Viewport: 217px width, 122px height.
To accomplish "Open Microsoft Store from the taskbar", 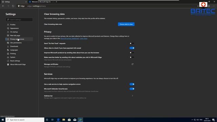I will coord(69,120).
